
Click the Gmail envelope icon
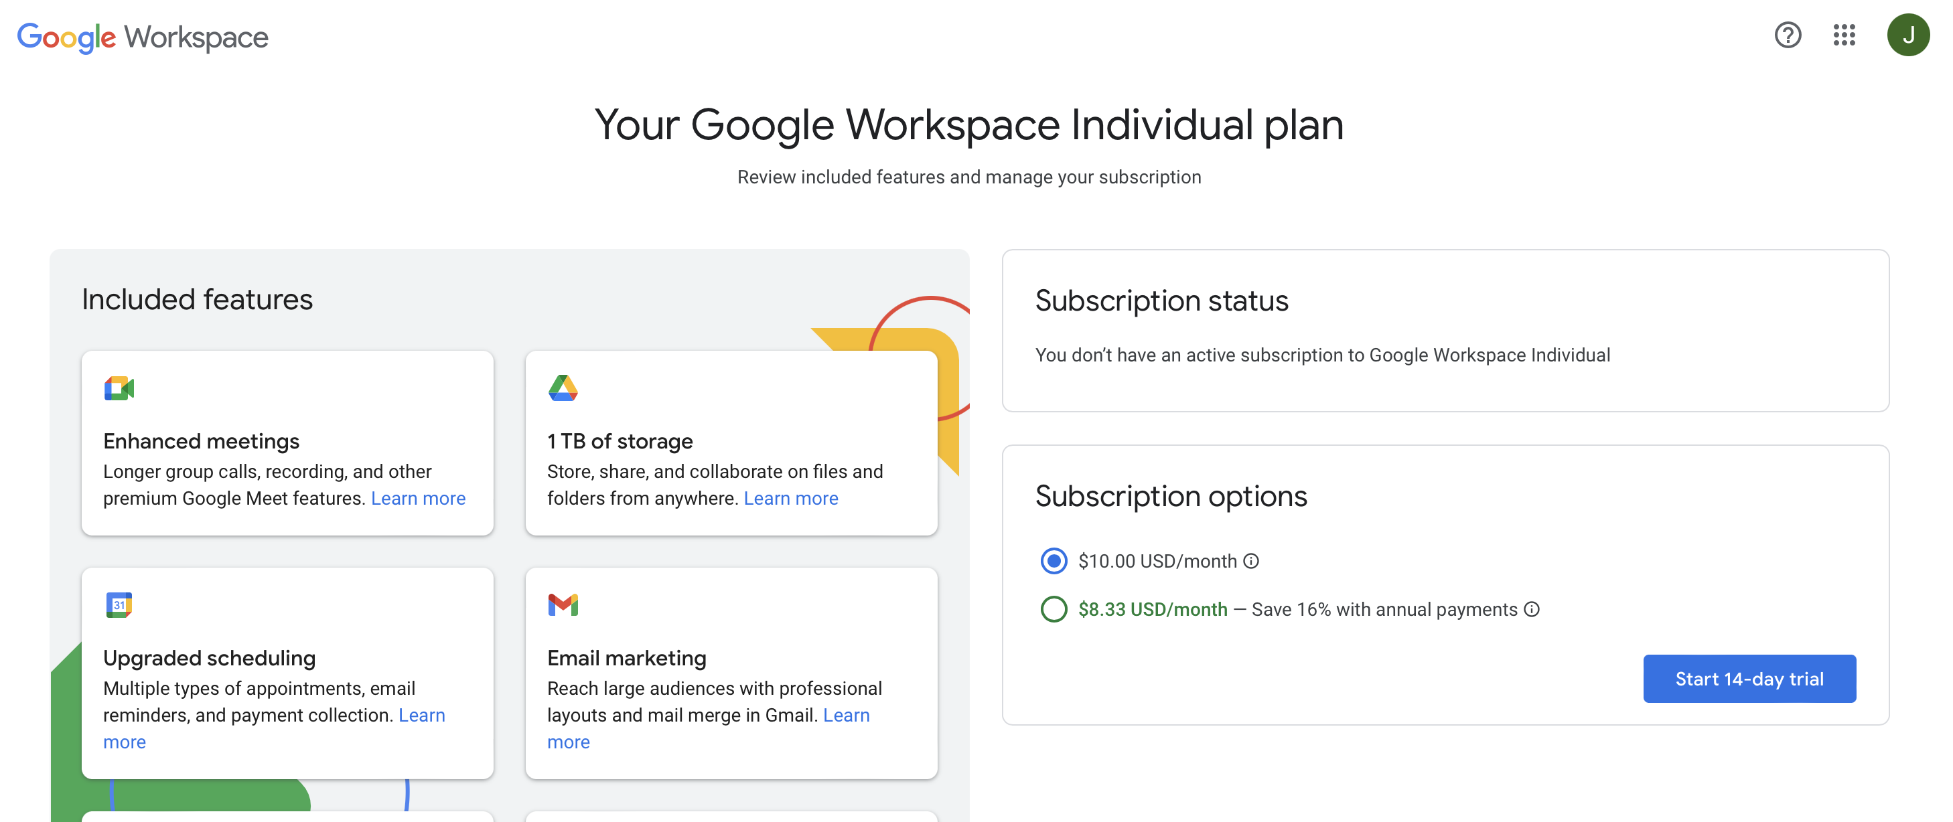[563, 604]
